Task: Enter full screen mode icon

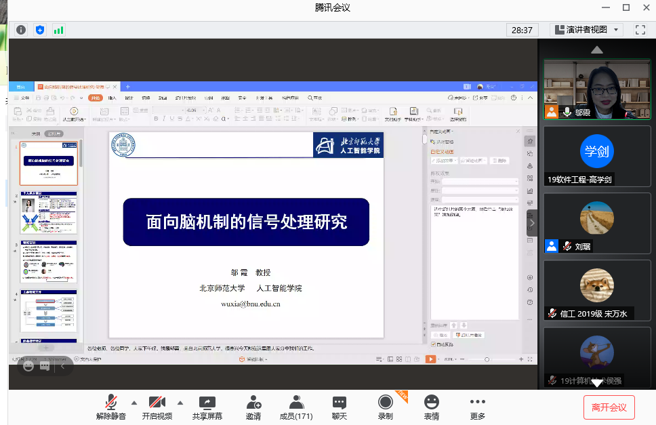Action: click(x=640, y=30)
